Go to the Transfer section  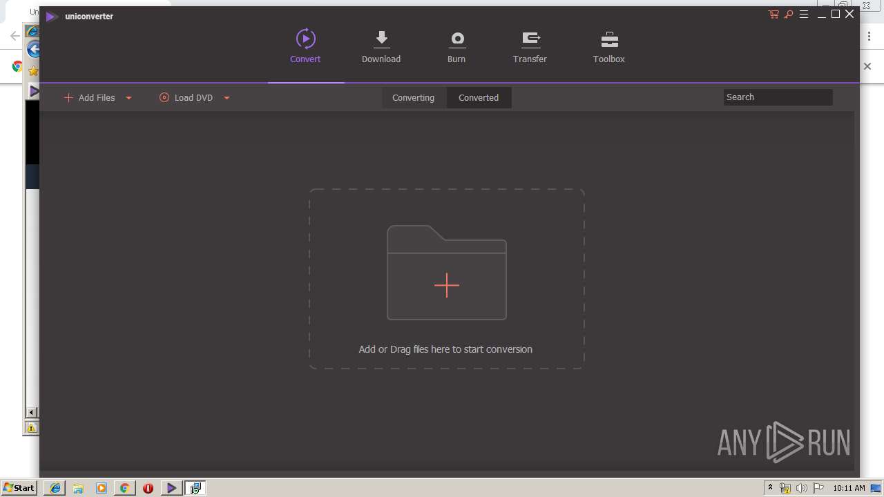[530, 46]
